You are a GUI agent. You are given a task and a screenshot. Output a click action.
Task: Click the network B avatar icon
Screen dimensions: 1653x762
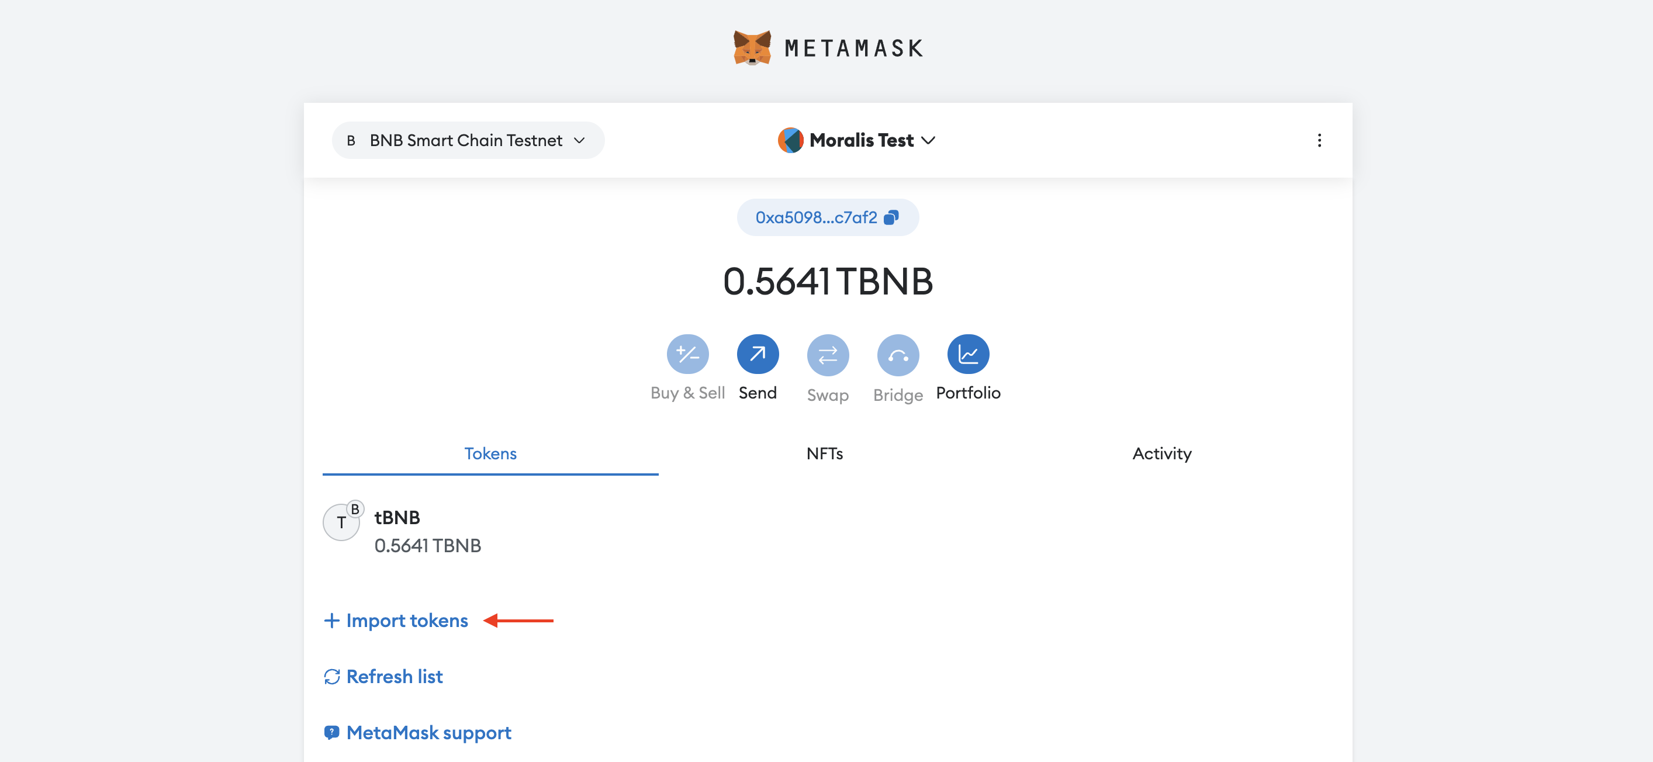(x=351, y=140)
